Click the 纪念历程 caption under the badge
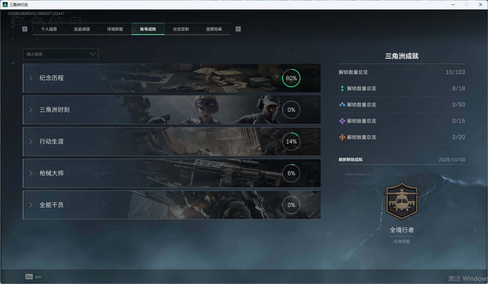Viewport: 488px width, 284px height. pyautogui.click(x=402, y=241)
